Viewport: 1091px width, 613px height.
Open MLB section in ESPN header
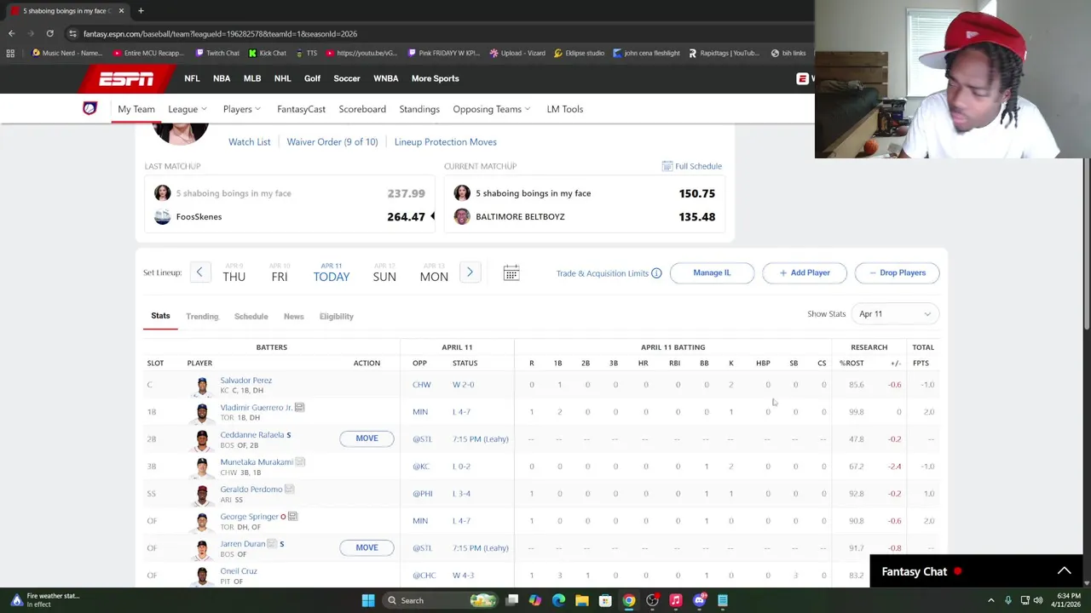pos(252,78)
